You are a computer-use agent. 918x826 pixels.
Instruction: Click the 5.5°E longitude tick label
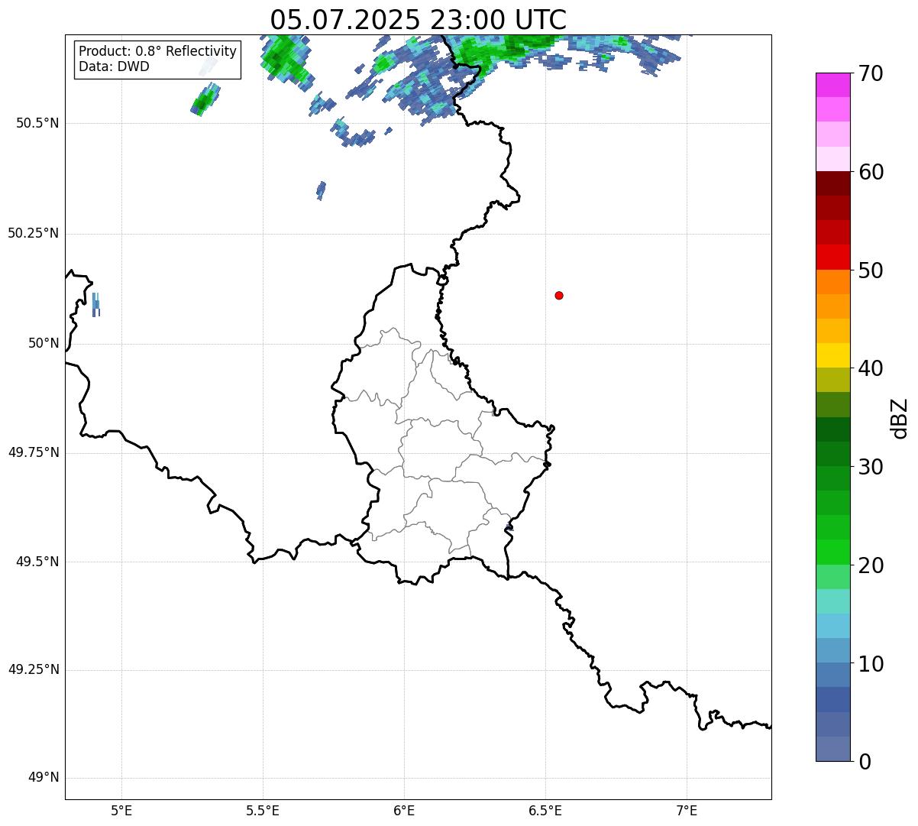click(x=263, y=810)
